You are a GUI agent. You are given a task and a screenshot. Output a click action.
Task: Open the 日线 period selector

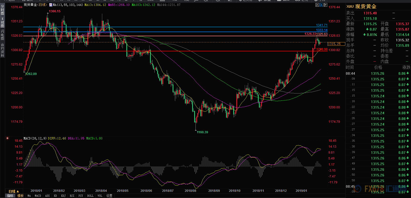pyautogui.click(x=14, y=191)
